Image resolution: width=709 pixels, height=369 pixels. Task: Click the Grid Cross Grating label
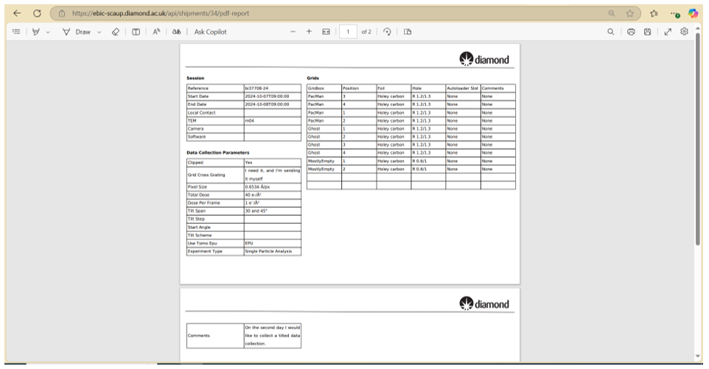[x=206, y=175]
